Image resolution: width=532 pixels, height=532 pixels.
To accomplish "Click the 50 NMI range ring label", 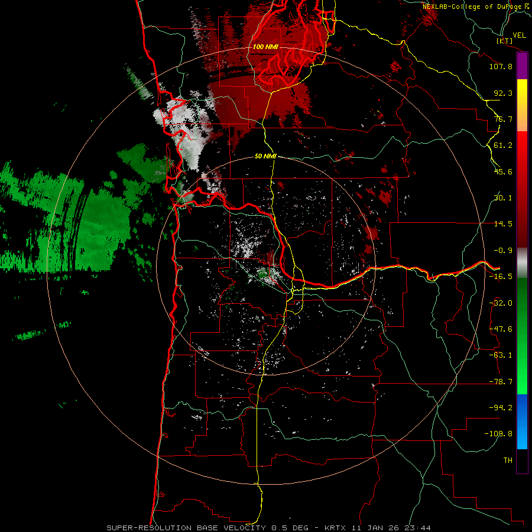I will pyautogui.click(x=265, y=156).
